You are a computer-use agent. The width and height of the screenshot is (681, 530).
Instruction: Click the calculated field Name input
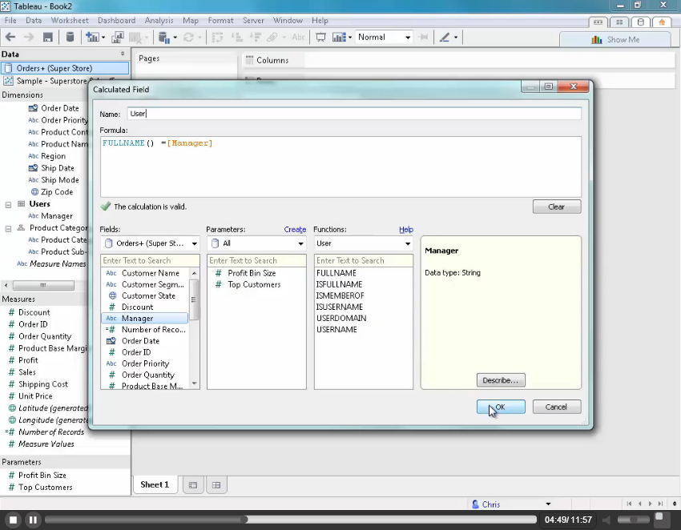point(353,114)
